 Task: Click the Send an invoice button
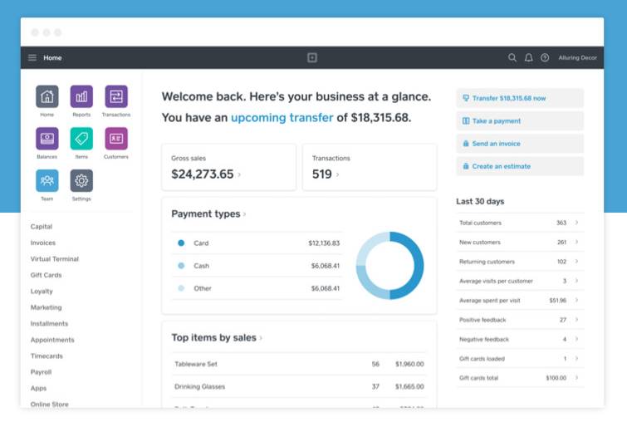(520, 143)
